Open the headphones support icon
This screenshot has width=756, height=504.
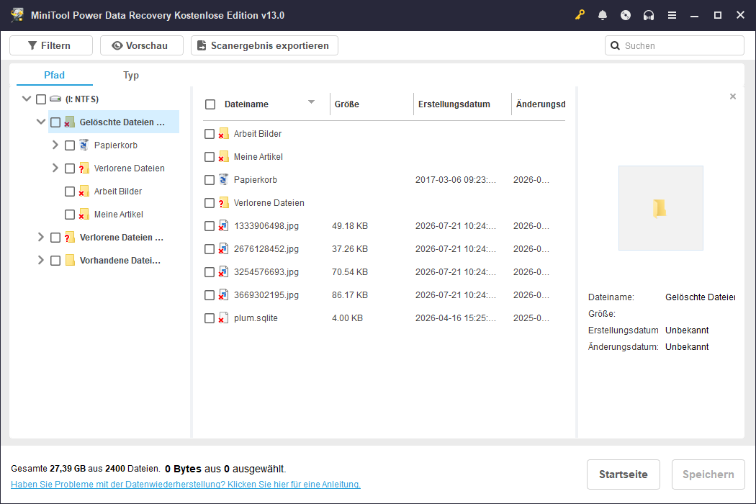[x=649, y=15]
